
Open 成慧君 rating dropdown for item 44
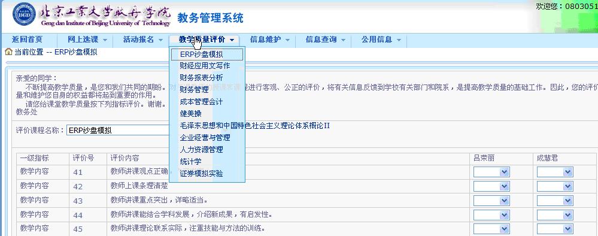coord(554,215)
